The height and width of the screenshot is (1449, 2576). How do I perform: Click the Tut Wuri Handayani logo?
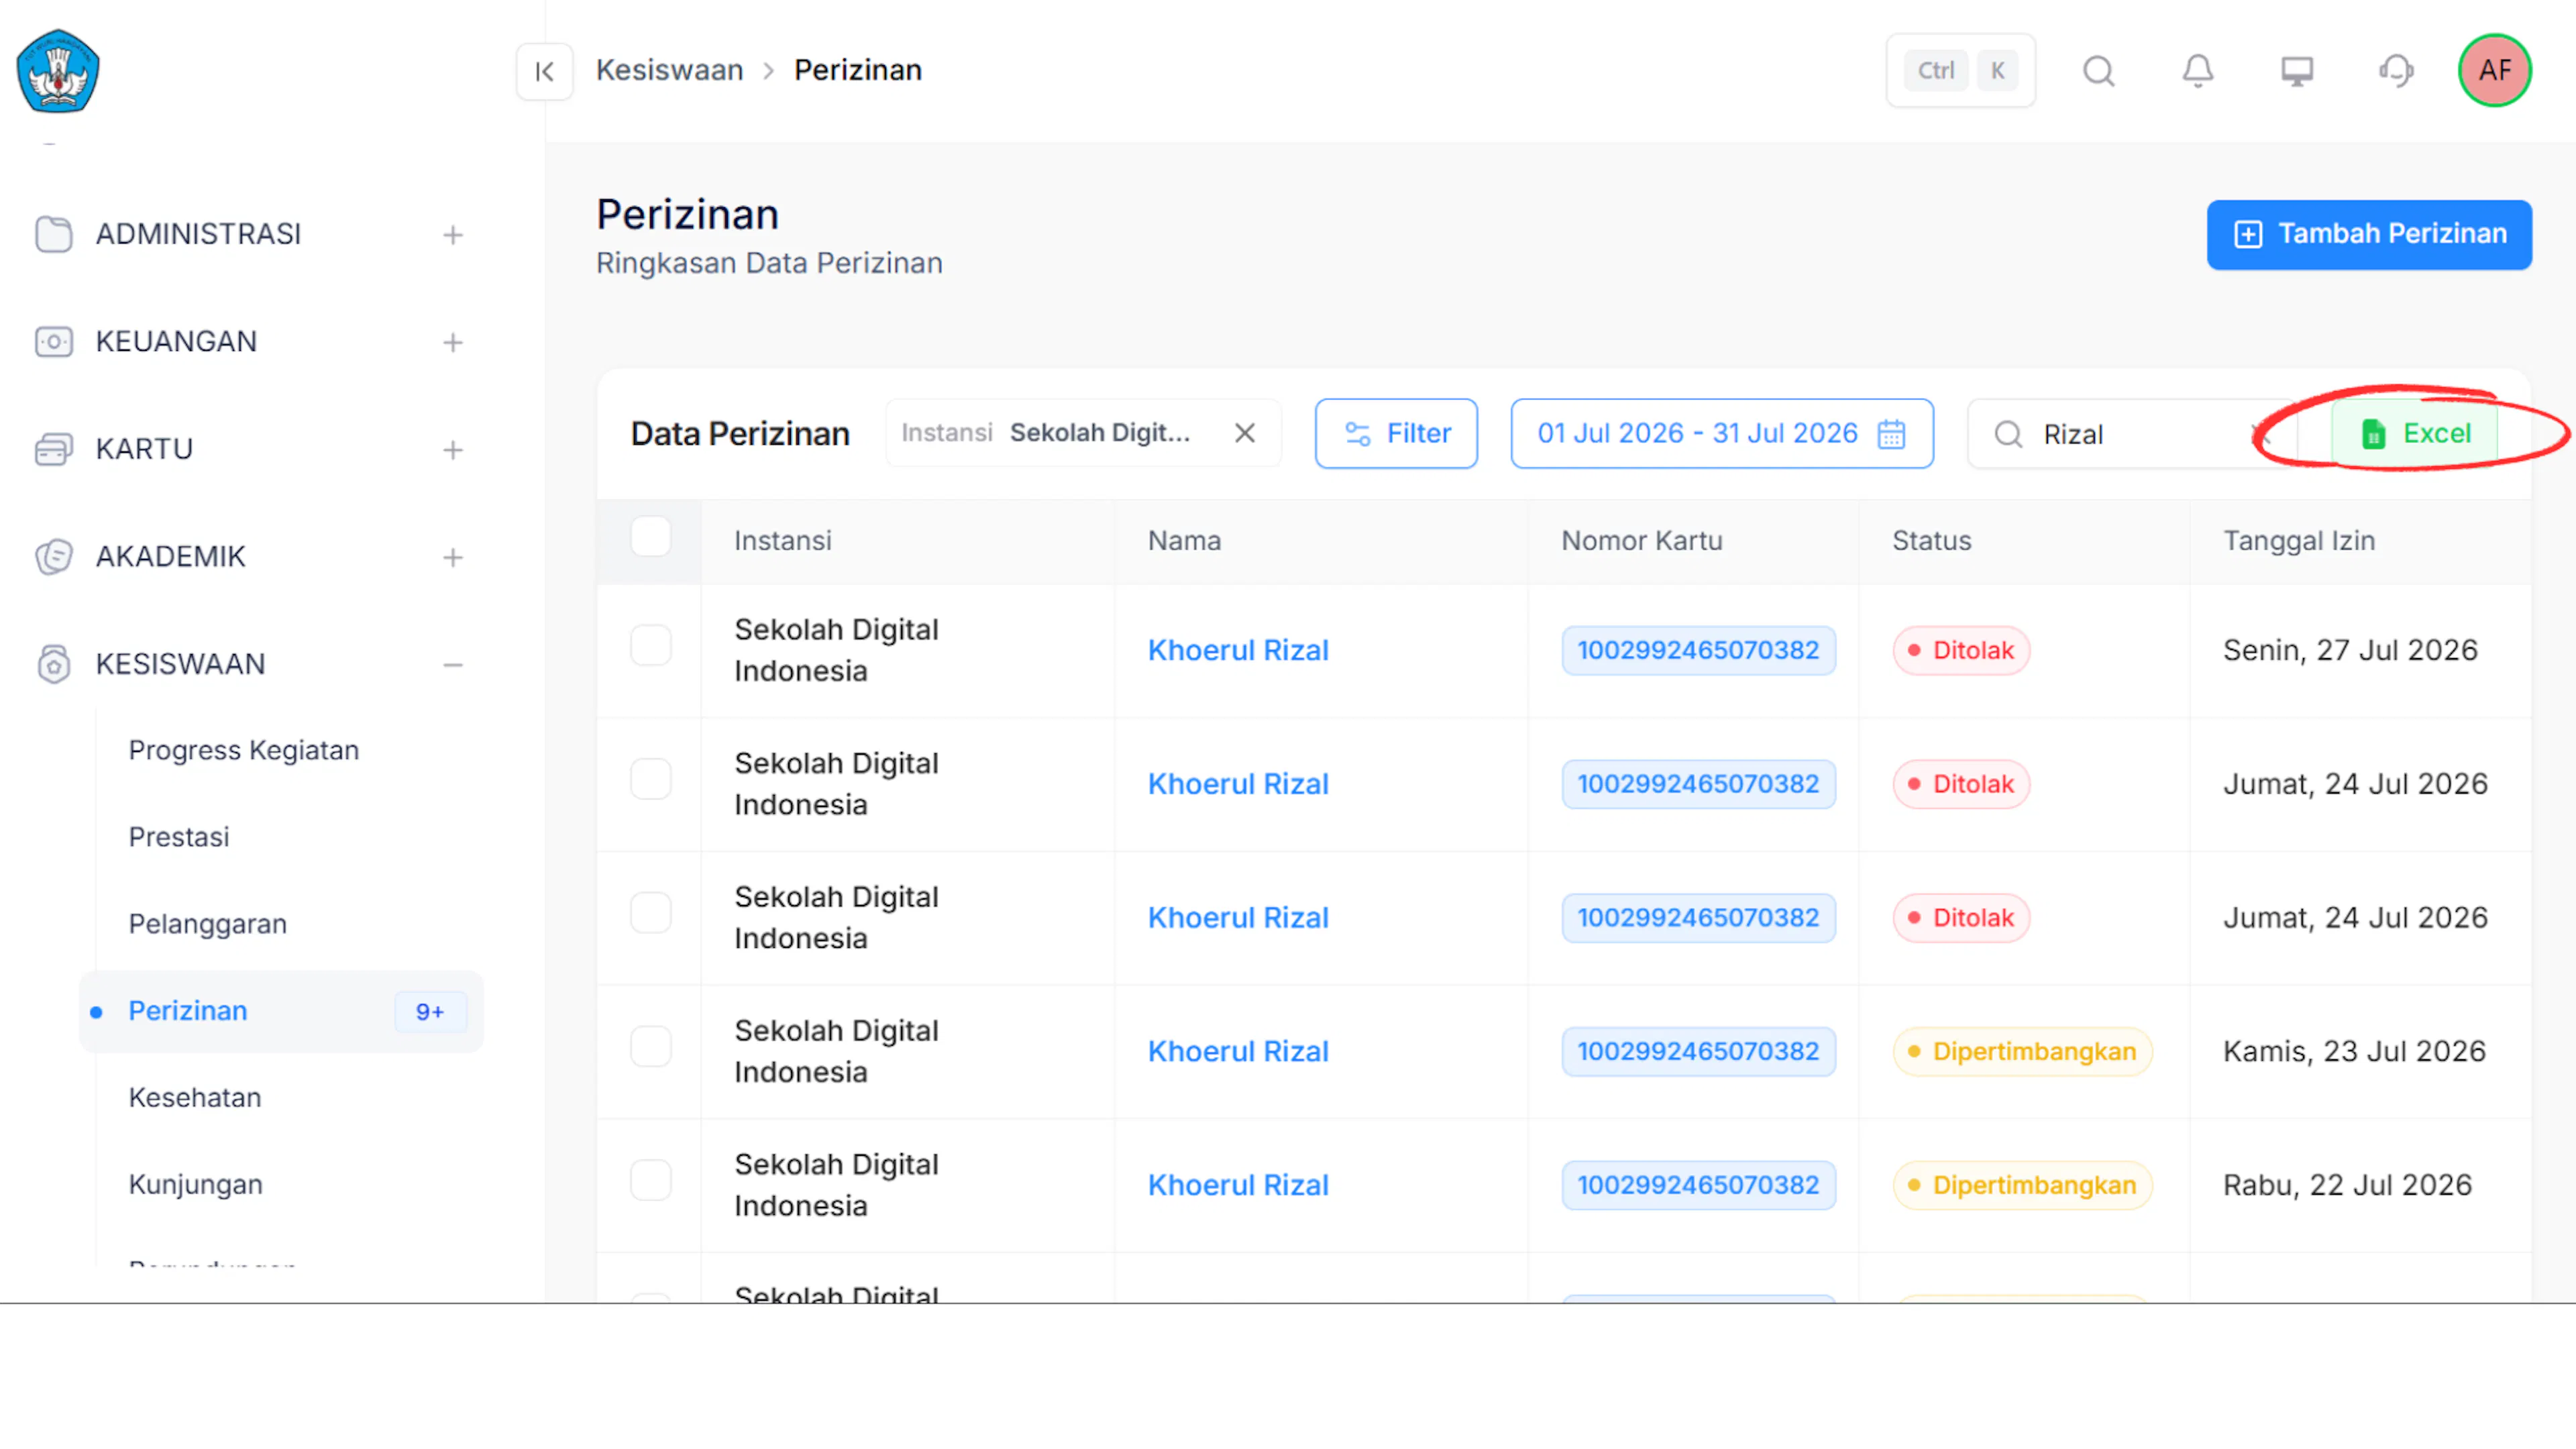(58, 71)
